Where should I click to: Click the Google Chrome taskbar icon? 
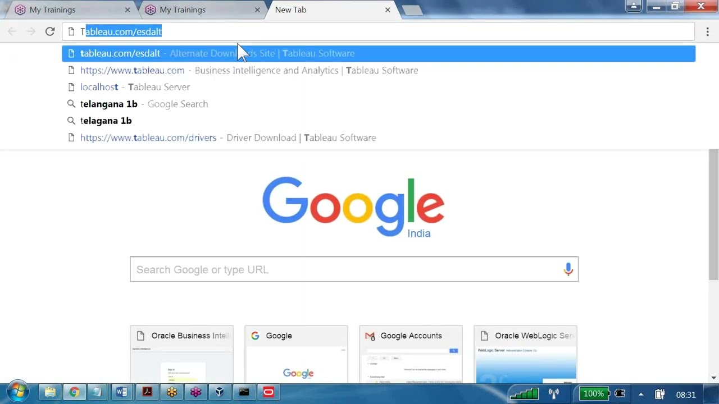(x=74, y=392)
